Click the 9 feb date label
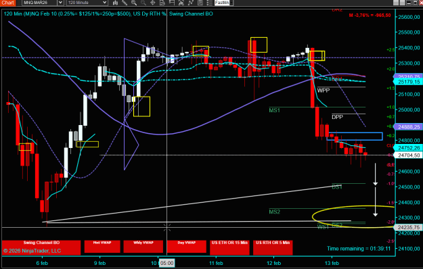The height and width of the screenshot is (269, 423). [x=99, y=263]
